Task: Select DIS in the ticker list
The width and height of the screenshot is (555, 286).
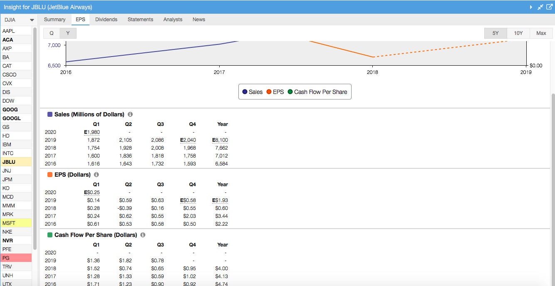Action: tap(16, 92)
